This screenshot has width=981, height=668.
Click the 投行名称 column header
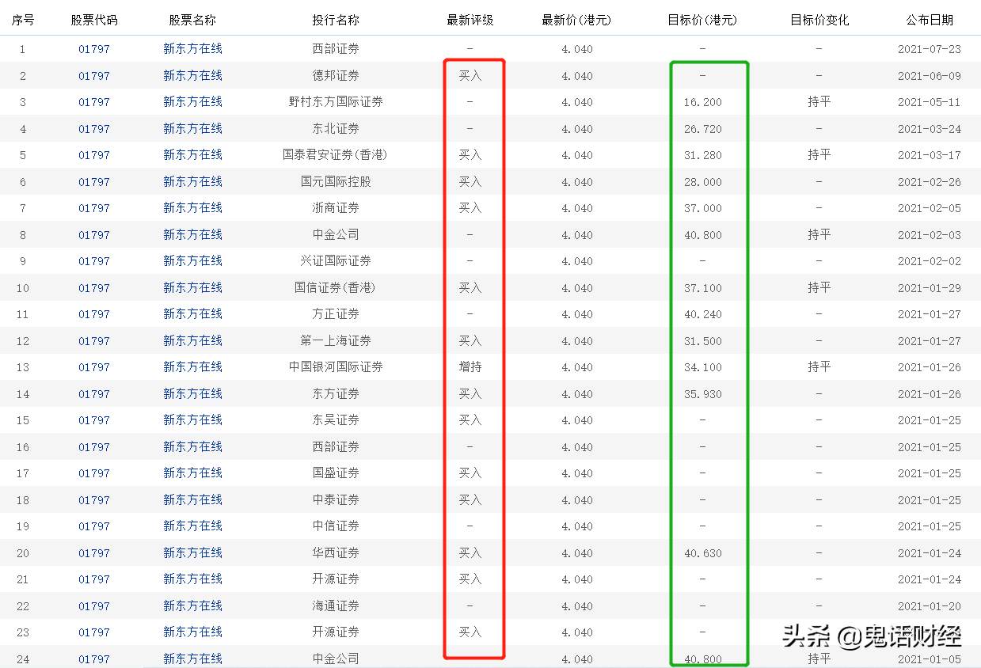point(336,20)
